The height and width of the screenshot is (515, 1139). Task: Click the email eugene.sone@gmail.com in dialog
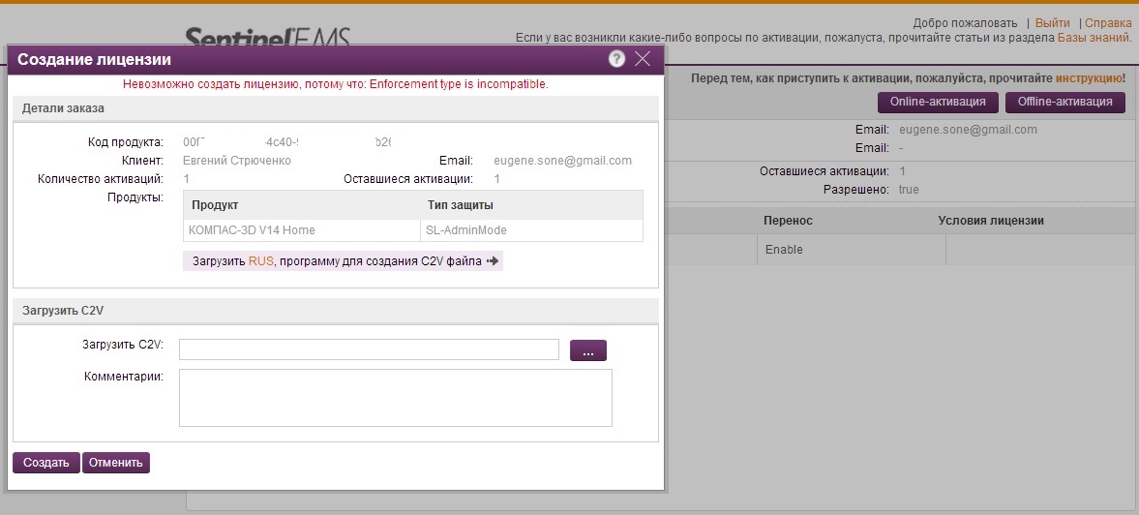coord(562,161)
